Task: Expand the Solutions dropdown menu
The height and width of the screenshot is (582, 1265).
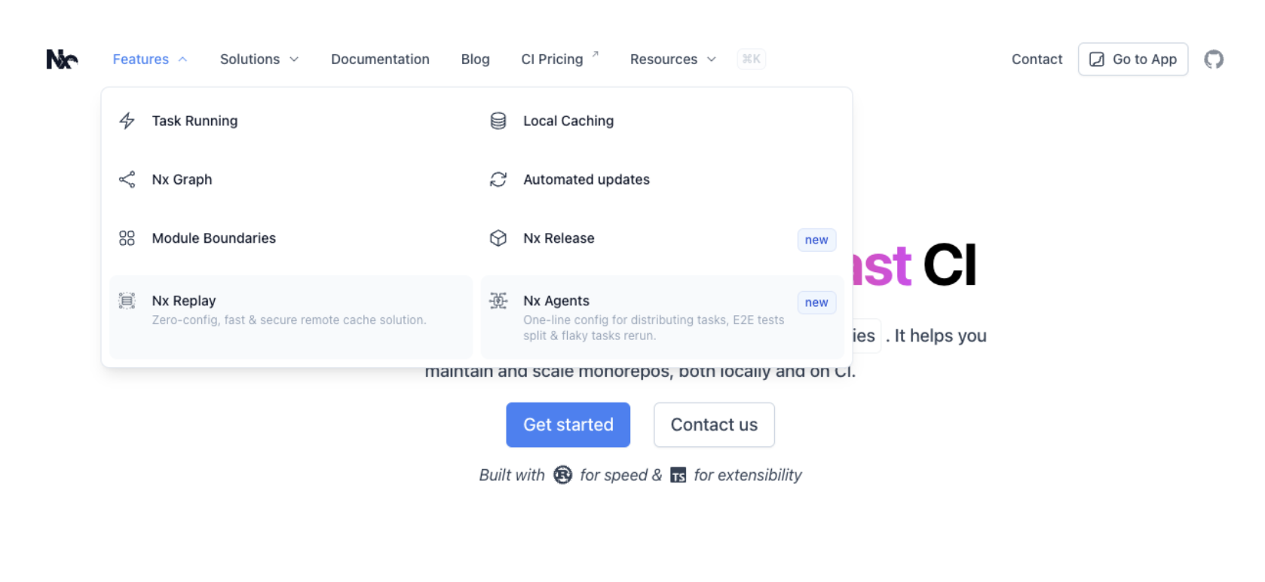Action: pos(259,59)
